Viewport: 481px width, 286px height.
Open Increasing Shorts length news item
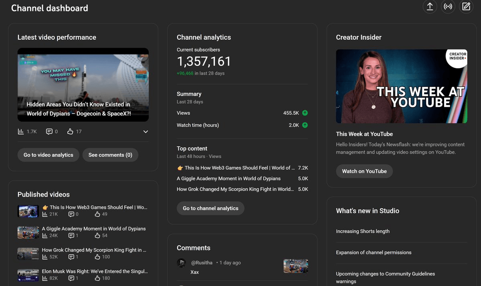(362, 231)
